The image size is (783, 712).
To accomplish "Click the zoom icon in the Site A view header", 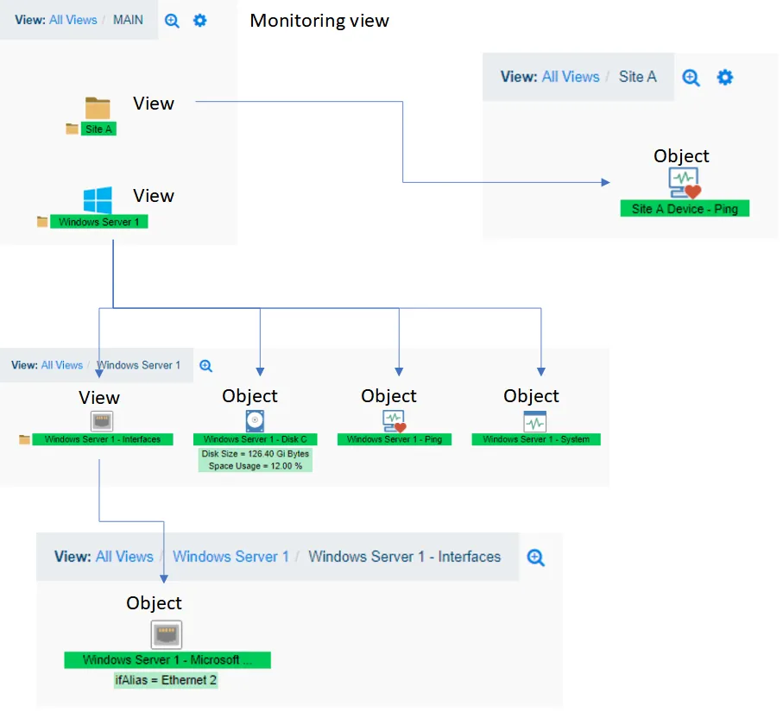I will [x=691, y=78].
